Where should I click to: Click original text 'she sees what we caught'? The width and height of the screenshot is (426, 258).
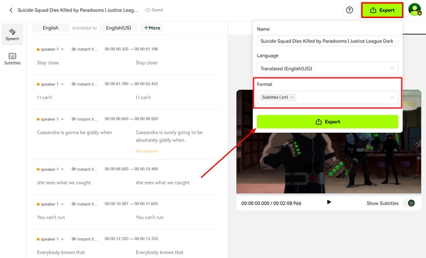pos(64,183)
